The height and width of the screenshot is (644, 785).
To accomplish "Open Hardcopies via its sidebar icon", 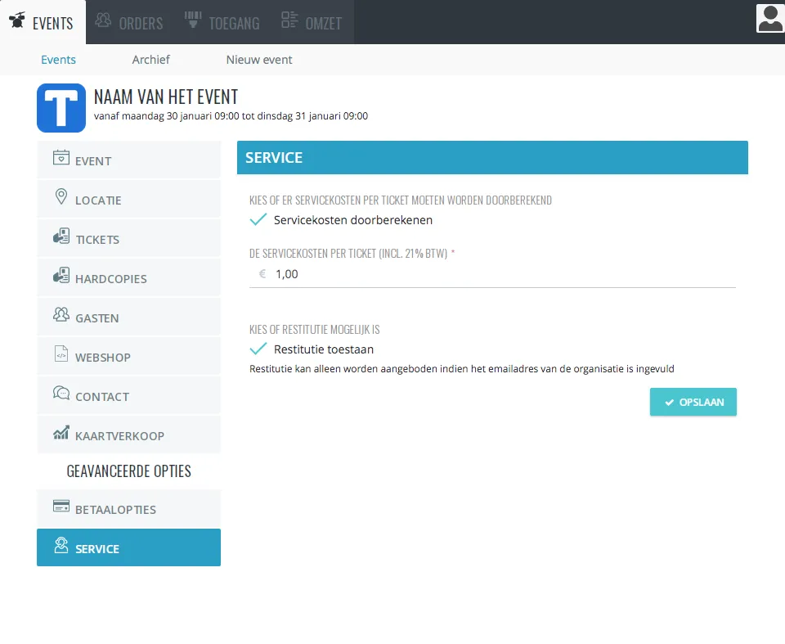I will point(61,277).
